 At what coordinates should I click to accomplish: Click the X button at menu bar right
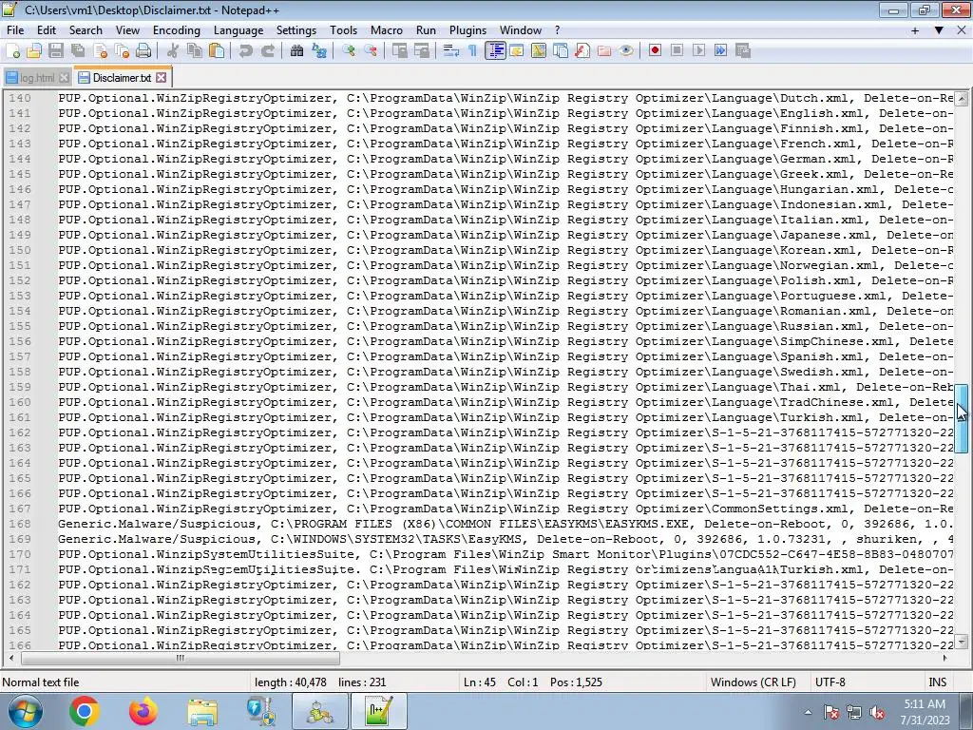(x=963, y=30)
